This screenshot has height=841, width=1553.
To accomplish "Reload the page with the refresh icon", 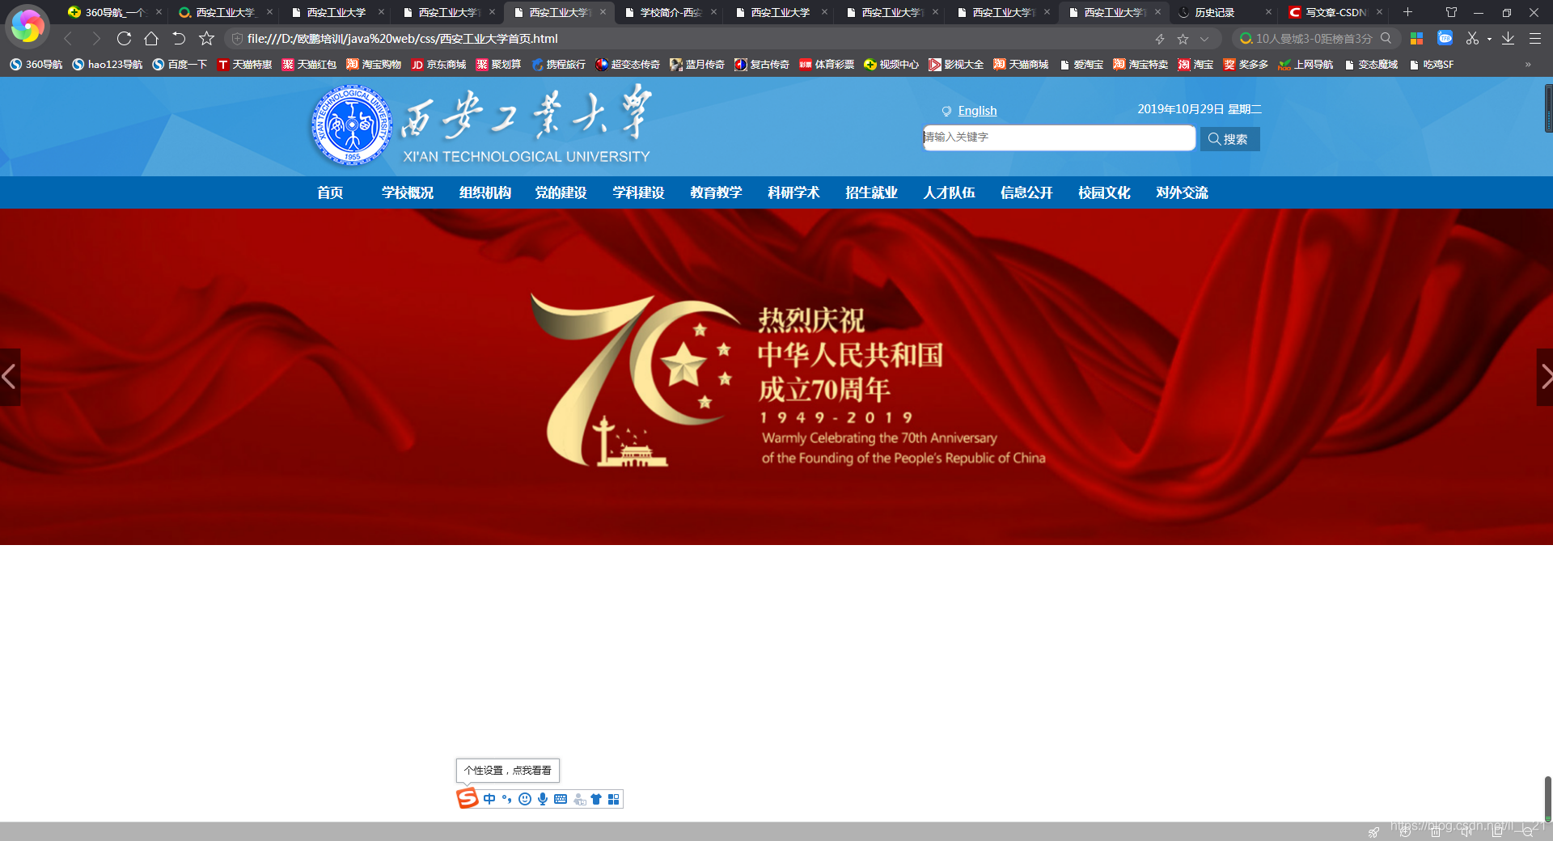I will [x=124, y=38].
